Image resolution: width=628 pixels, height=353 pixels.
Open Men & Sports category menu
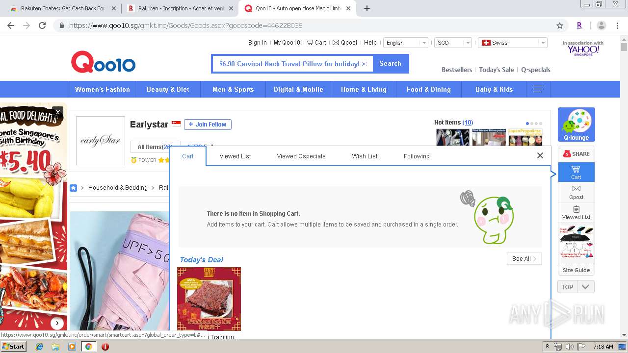click(233, 89)
